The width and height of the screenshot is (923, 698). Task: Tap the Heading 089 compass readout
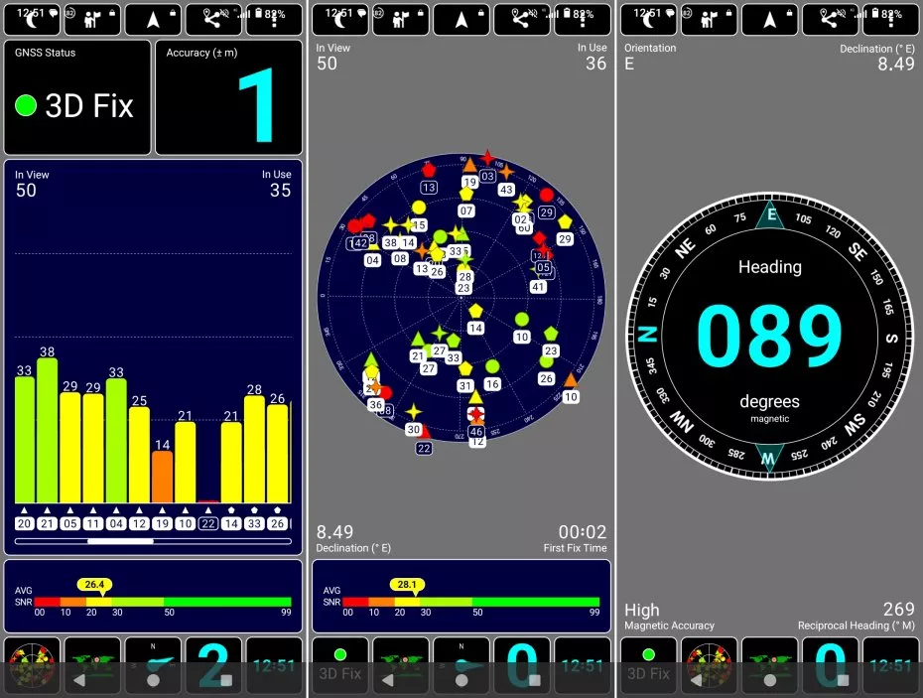click(x=770, y=337)
